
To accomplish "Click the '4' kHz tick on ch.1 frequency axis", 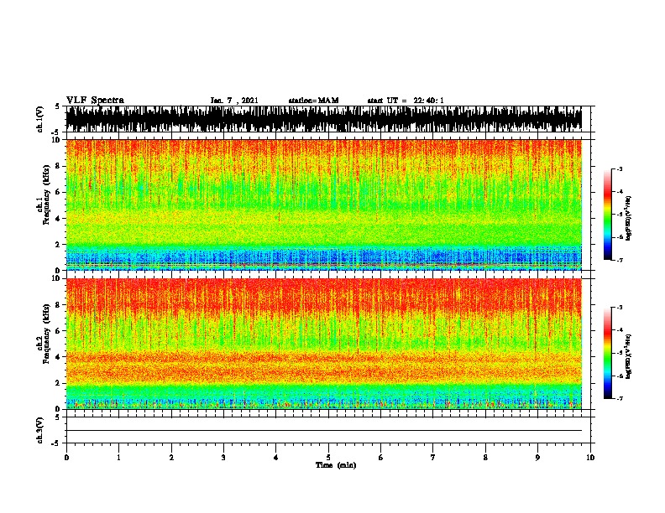I will click(x=58, y=219).
